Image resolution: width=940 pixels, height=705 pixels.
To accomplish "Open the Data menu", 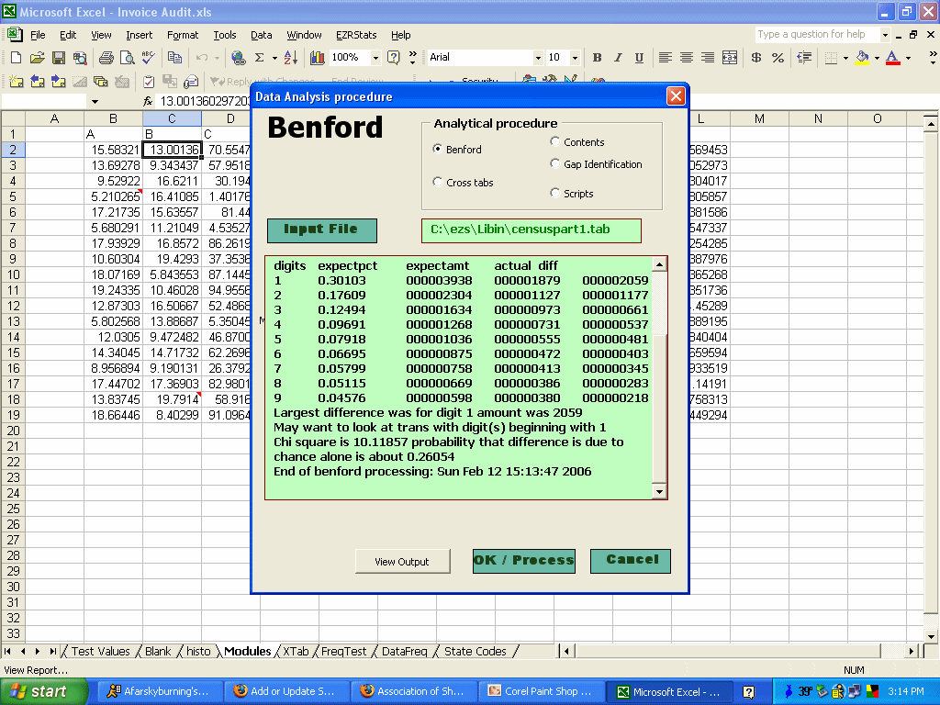I will pyautogui.click(x=261, y=35).
